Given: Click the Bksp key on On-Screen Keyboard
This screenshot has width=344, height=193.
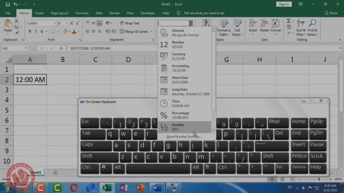Looking at the screenshot, I should pyautogui.click(x=278, y=123).
